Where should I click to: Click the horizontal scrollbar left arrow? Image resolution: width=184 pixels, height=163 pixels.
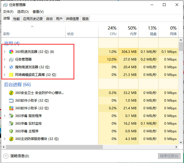pyautogui.click(x=4, y=147)
